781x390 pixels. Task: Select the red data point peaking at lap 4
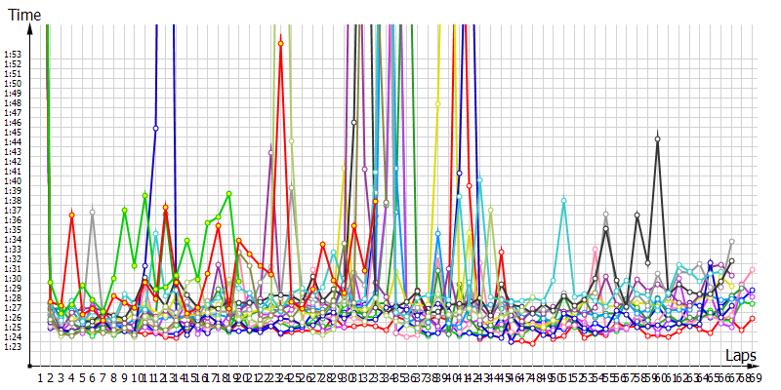tap(71, 214)
